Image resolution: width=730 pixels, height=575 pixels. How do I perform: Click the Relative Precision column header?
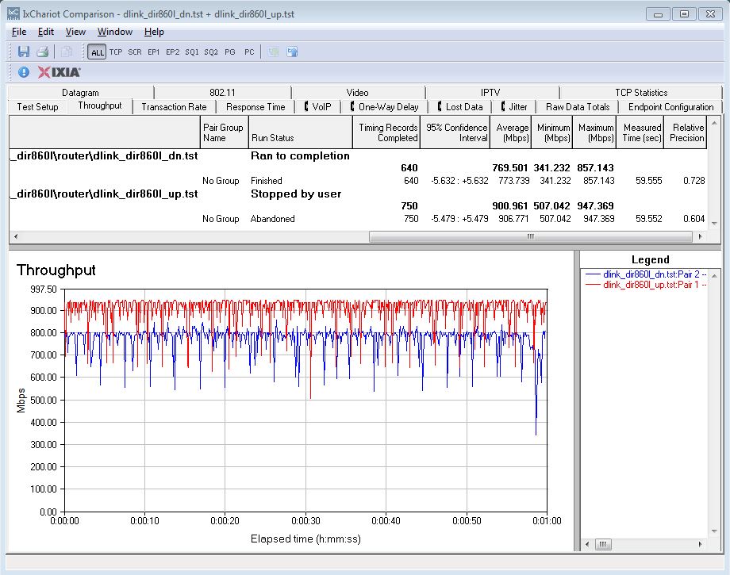[686, 132]
